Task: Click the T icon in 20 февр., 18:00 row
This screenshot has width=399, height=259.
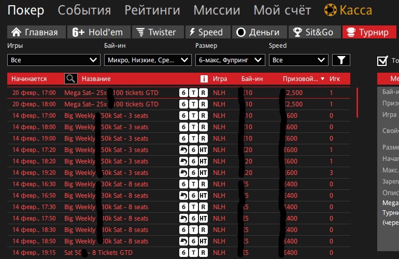Action: point(193,104)
